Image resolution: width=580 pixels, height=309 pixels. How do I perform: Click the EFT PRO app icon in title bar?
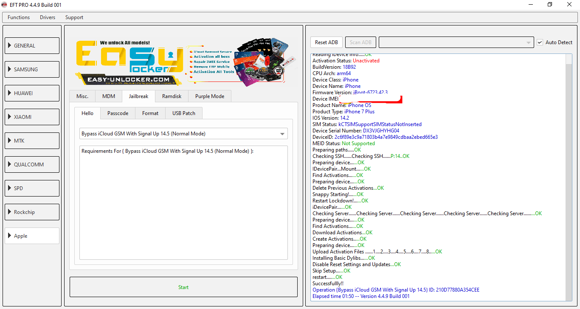[x=4, y=5]
